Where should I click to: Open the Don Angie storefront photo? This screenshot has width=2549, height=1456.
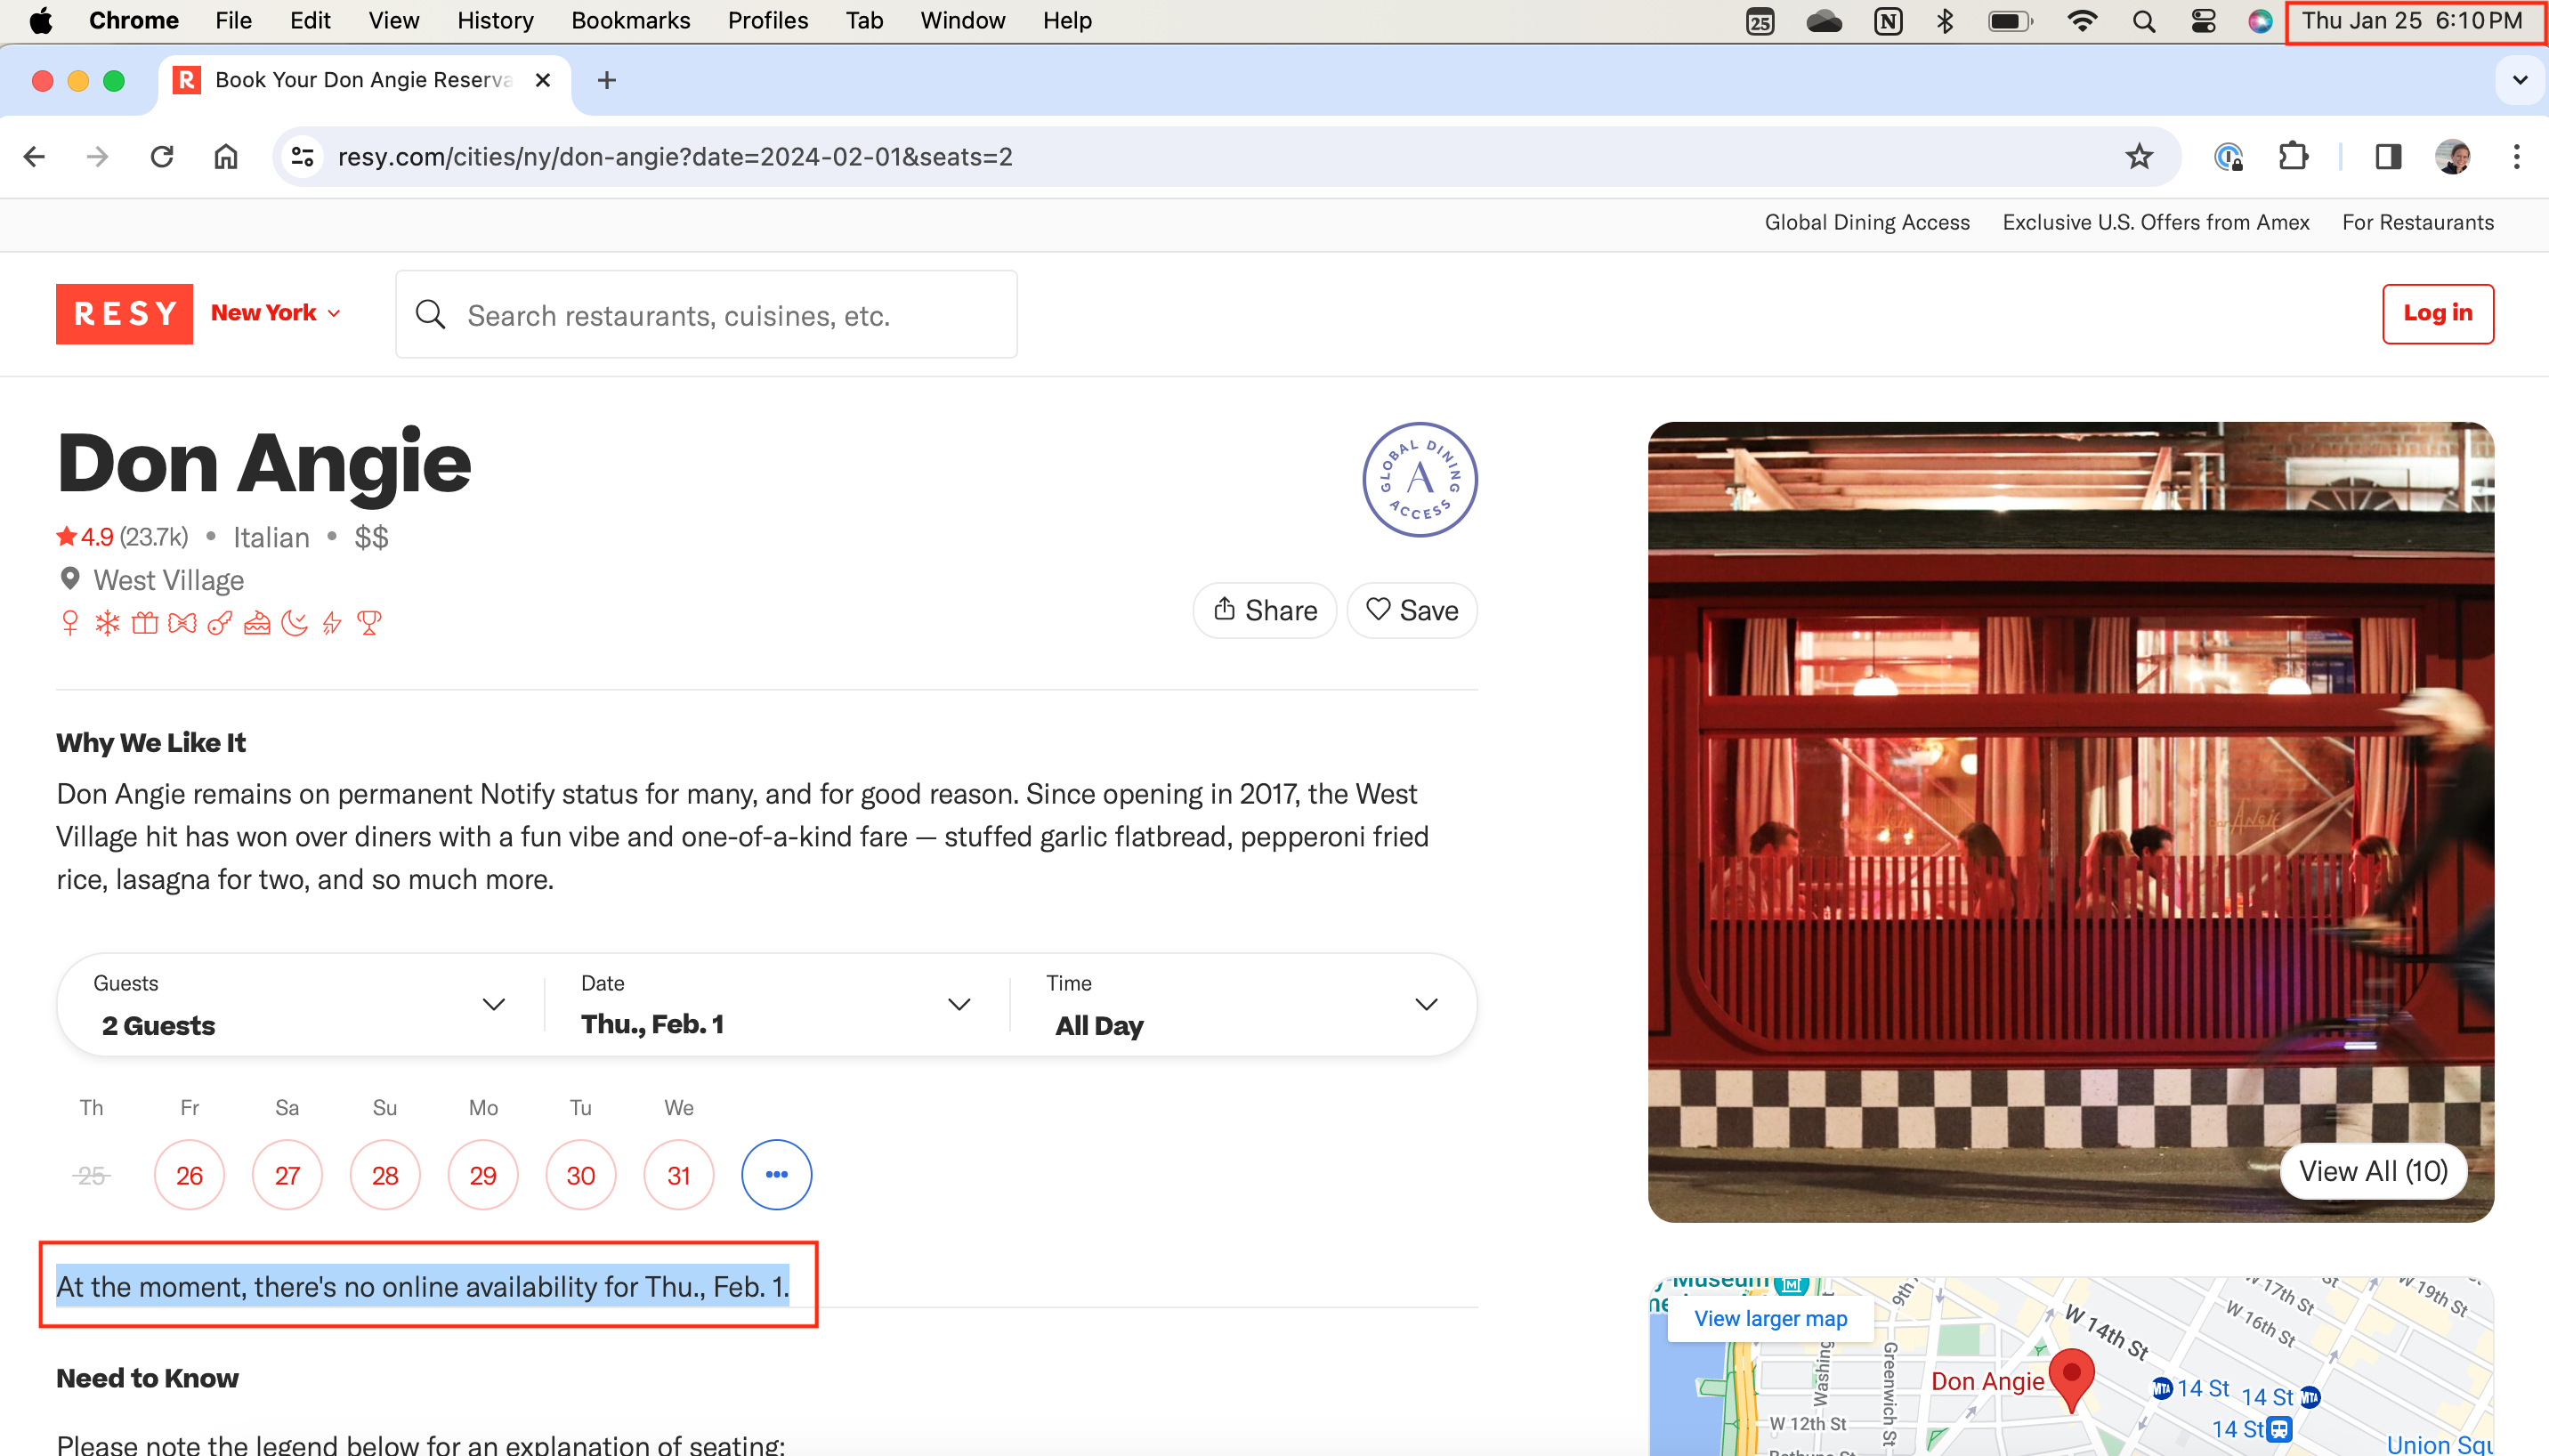[2070, 821]
